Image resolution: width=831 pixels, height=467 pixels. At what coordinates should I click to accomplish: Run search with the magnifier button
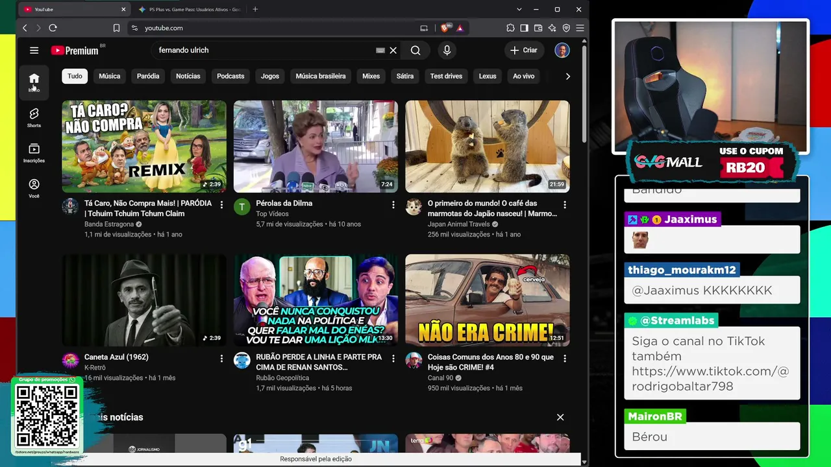pos(415,50)
